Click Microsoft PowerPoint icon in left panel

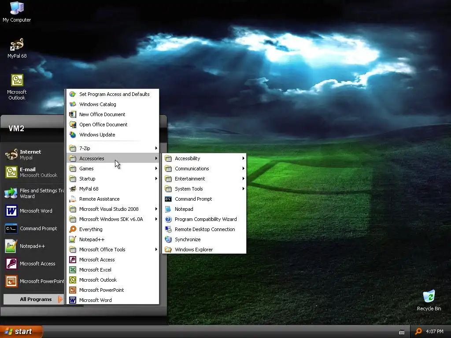click(x=11, y=281)
